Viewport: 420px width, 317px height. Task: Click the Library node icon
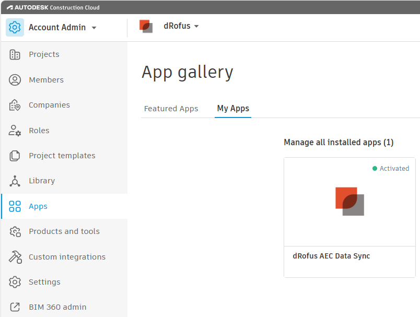(15, 181)
